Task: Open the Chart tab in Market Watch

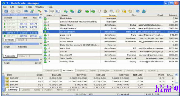Action: click(21, 40)
